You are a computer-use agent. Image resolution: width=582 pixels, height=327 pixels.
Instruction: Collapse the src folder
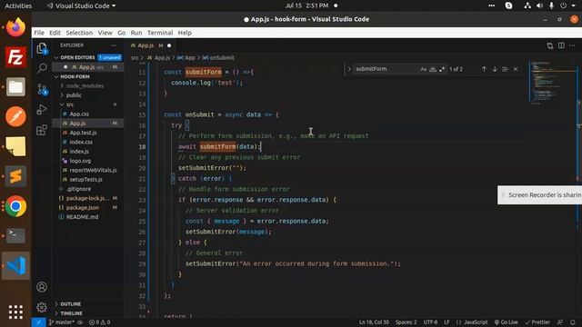click(x=70, y=104)
